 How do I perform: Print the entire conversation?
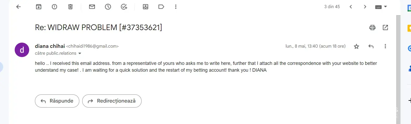click(x=372, y=27)
